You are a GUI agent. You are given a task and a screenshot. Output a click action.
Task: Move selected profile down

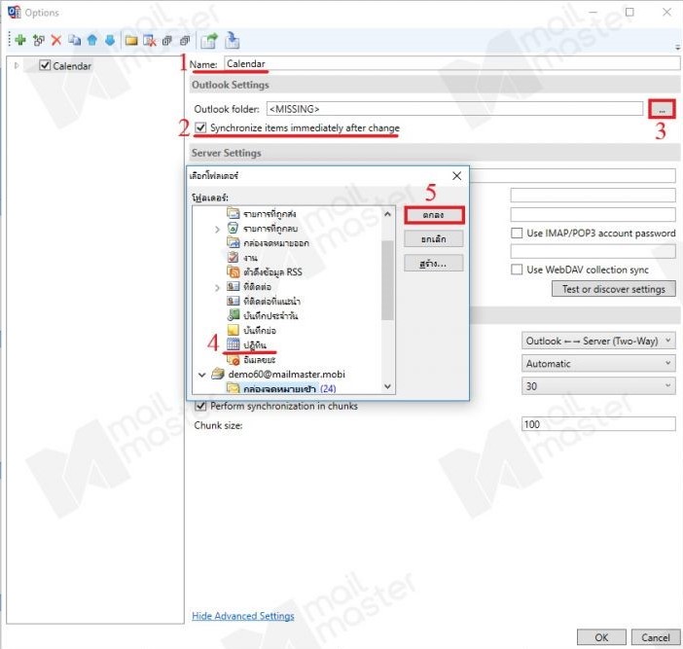110,40
